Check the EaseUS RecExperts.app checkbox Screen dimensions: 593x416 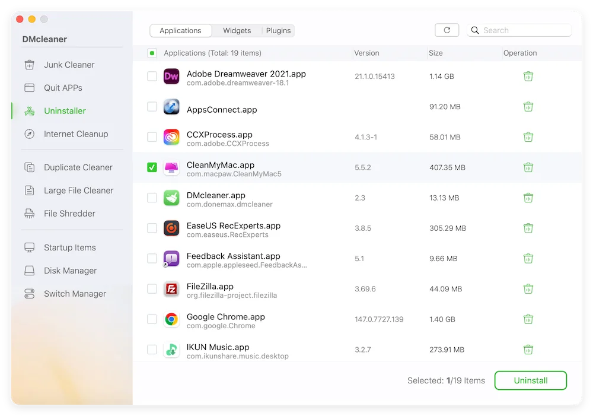(152, 228)
